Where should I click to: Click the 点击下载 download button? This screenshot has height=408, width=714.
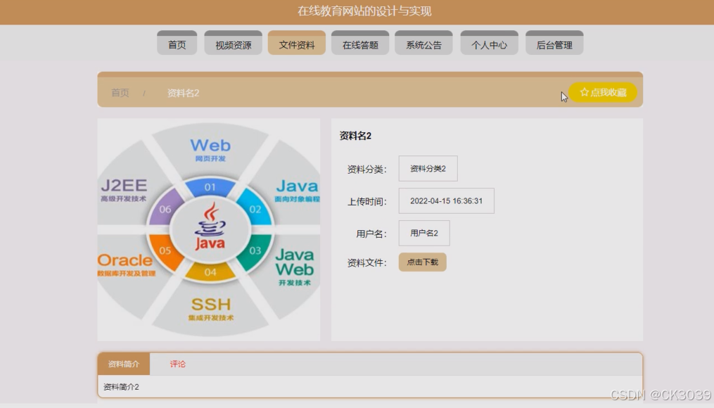click(423, 262)
